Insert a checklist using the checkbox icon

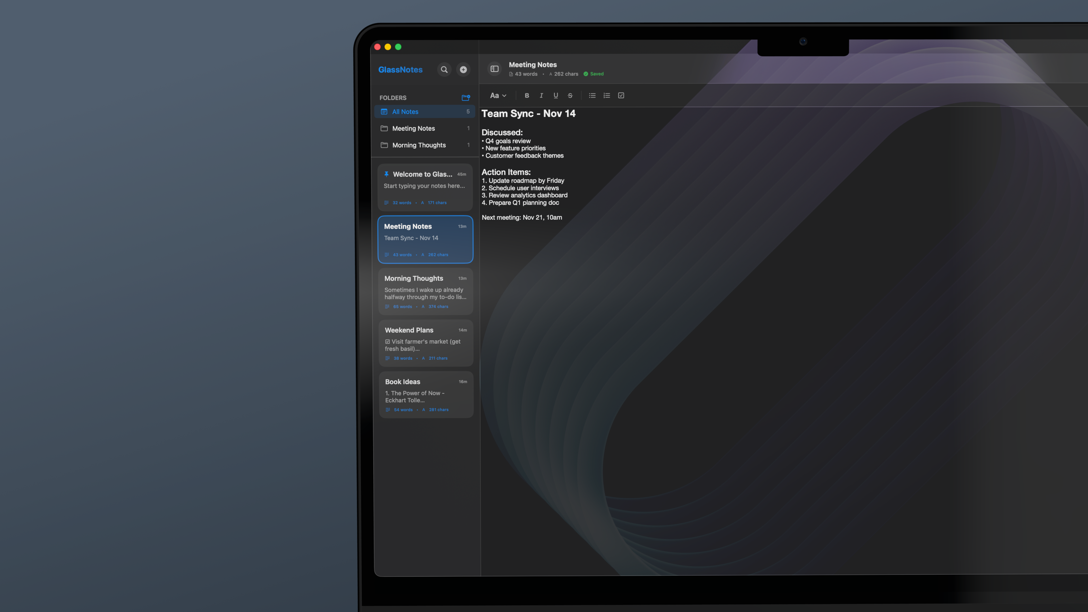(x=621, y=95)
